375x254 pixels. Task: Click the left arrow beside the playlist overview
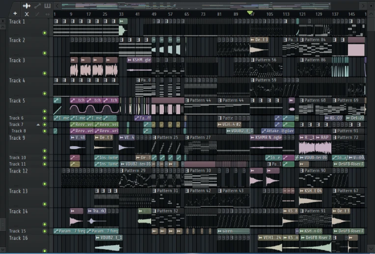pyautogui.click(x=57, y=6)
